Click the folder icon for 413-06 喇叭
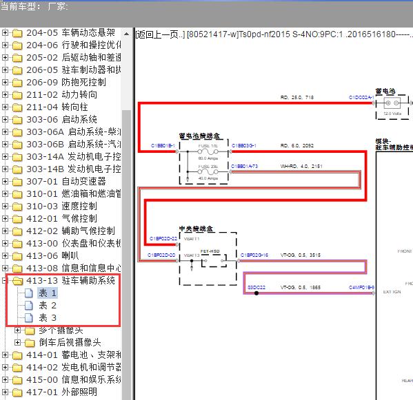 17,256
